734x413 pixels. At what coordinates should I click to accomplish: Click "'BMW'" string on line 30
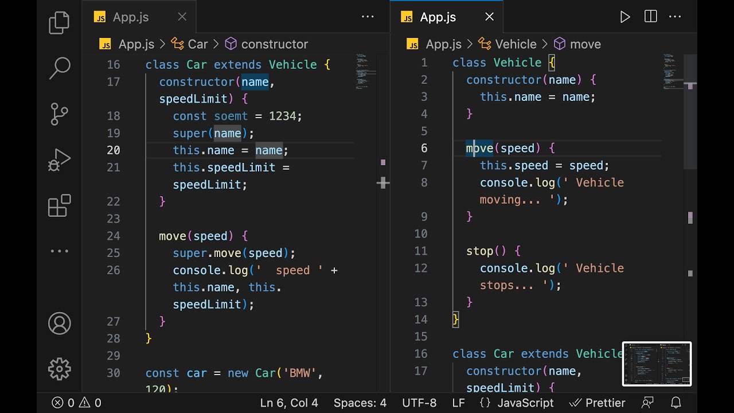[x=300, y=373]
